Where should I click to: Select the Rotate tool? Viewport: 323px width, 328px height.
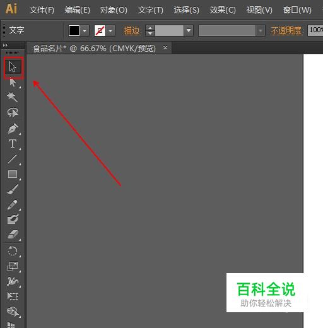point(13,251)
